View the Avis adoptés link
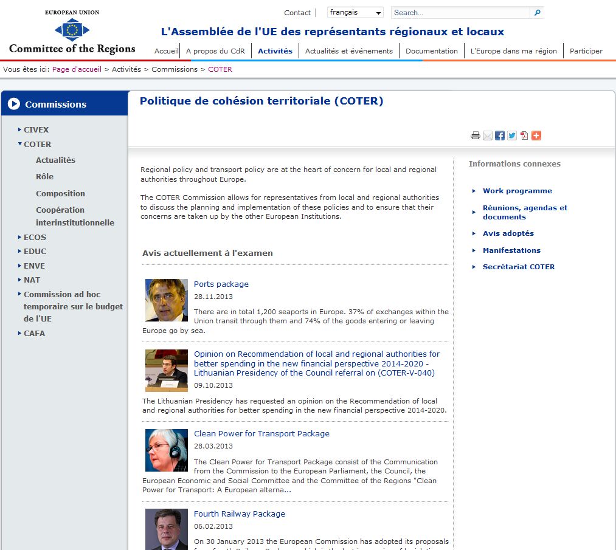 tap(508, 233)
